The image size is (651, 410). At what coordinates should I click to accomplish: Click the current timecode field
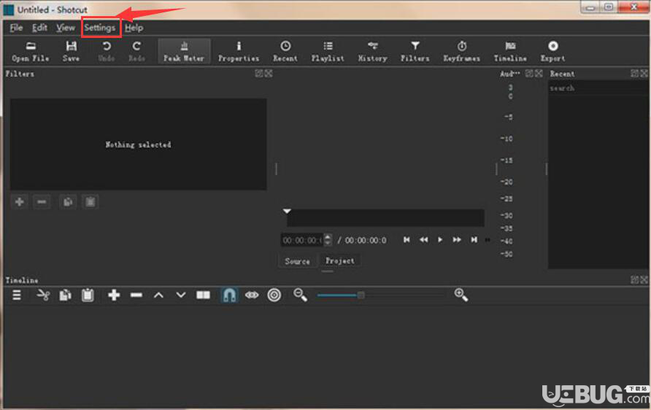[x=302, y=240]
